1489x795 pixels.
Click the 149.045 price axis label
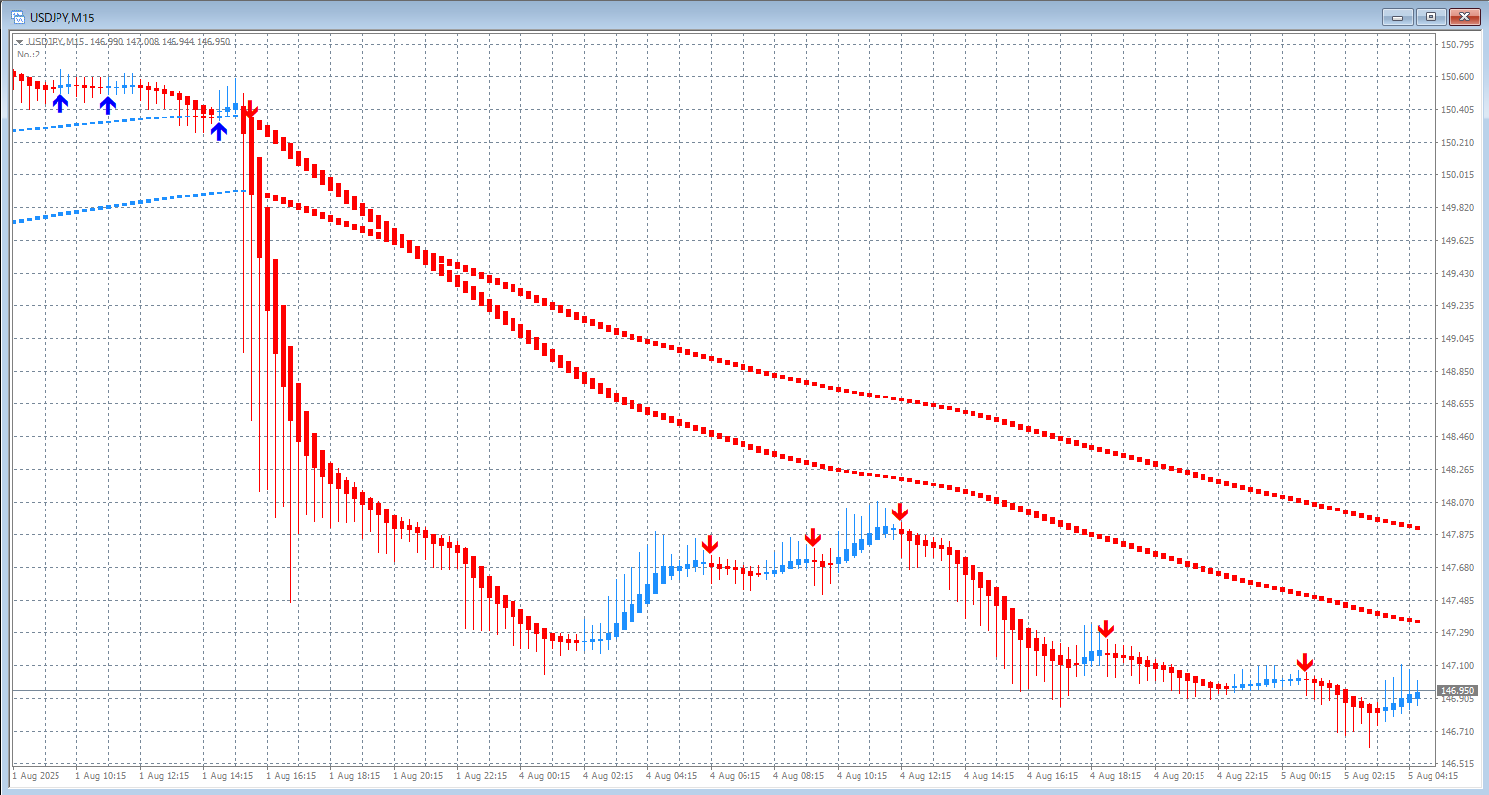1457,338
